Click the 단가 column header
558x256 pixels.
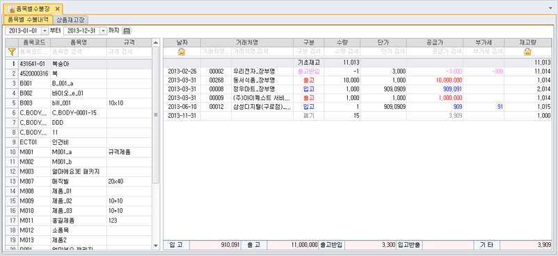coord(383,42)
